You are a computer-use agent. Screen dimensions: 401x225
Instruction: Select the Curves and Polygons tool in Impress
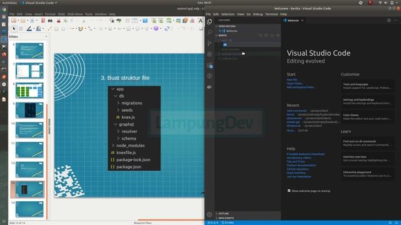click(x=80, y=29)
